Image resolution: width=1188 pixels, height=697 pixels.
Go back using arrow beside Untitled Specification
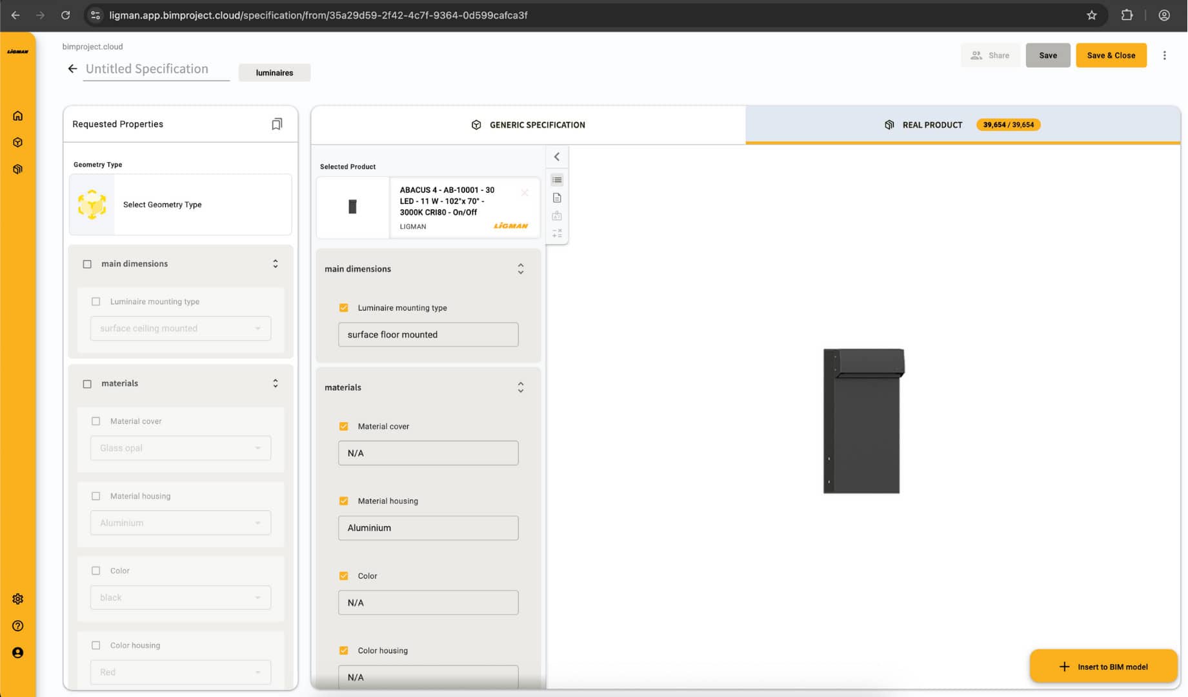click(72, 69)
